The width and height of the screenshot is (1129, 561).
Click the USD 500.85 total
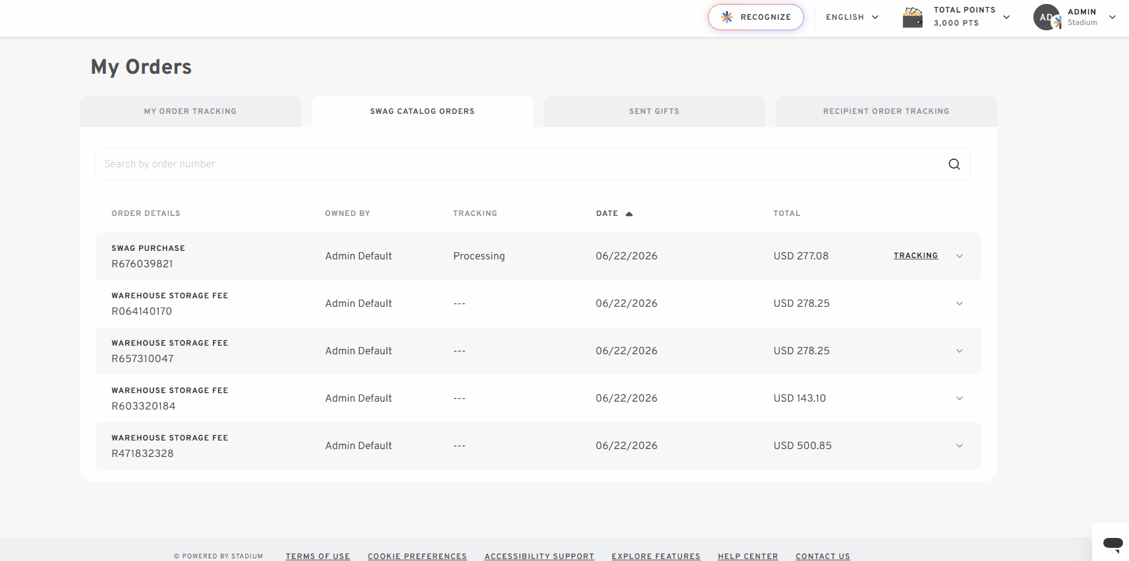803,446
